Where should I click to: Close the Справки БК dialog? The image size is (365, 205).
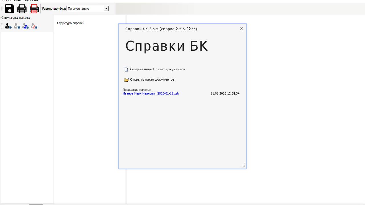click(x=242, y=29)
